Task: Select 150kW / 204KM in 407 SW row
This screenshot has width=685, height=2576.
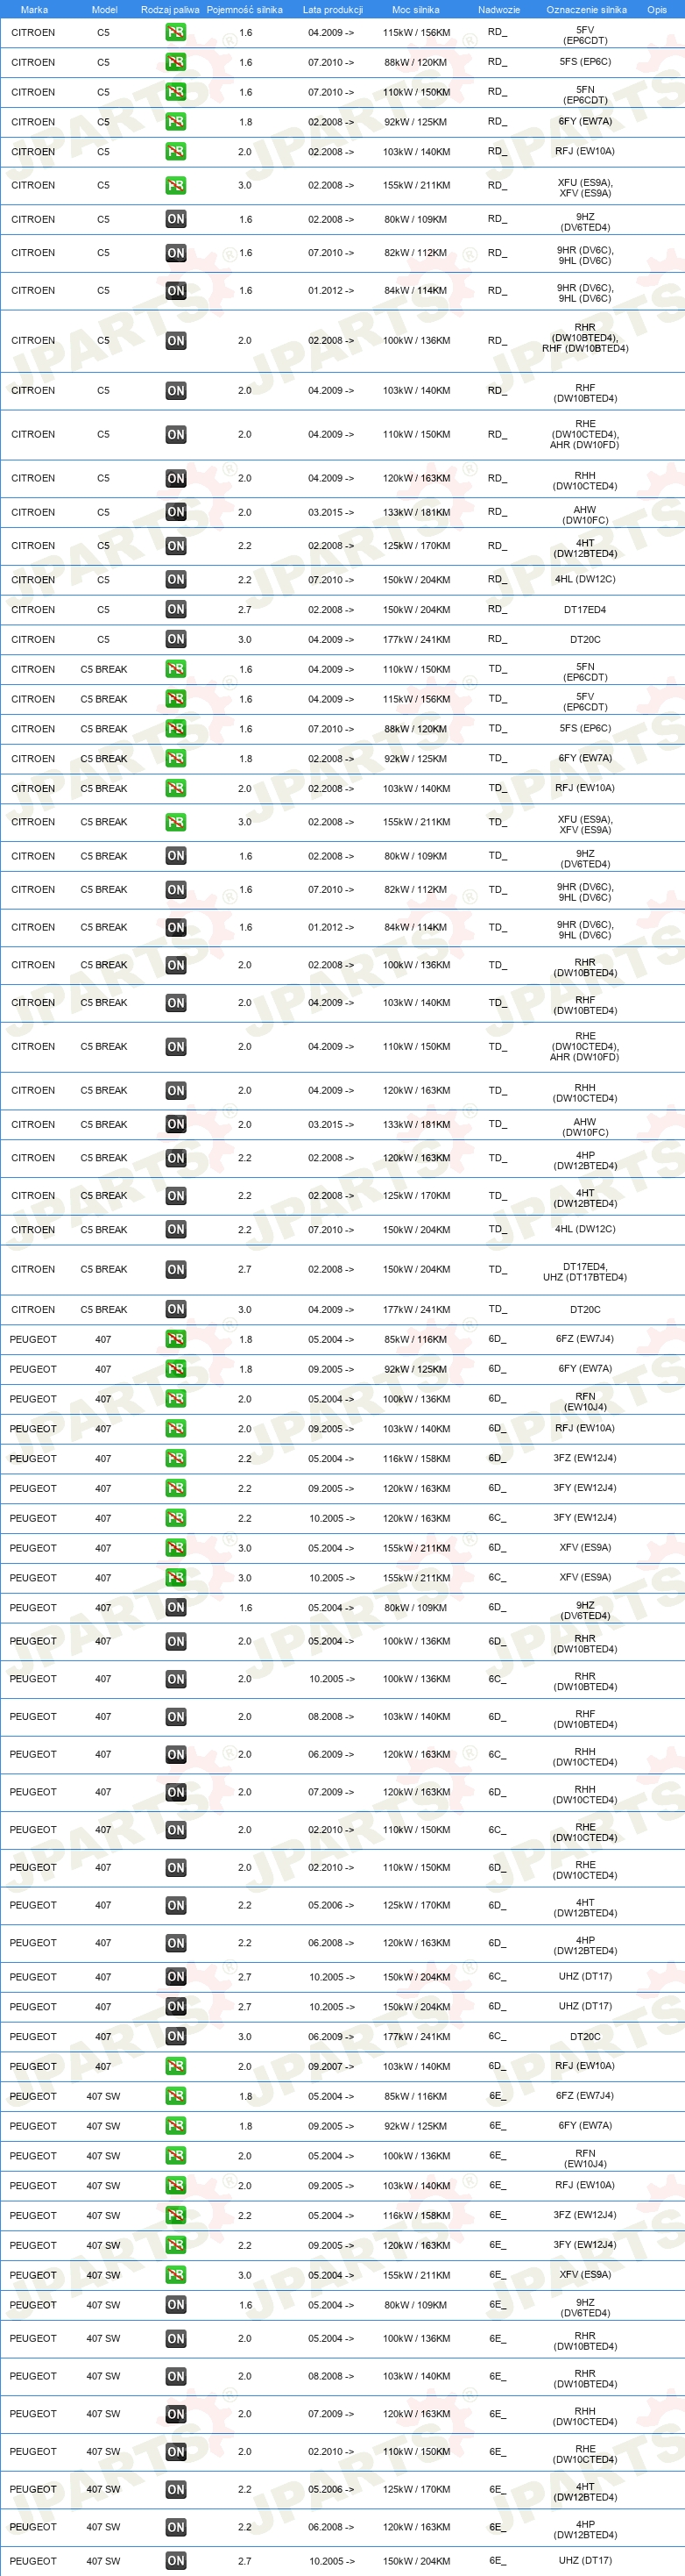Action: tap(416, 2561)
